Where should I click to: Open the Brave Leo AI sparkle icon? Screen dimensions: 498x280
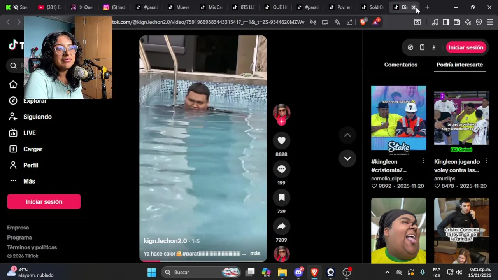[468, 22]
